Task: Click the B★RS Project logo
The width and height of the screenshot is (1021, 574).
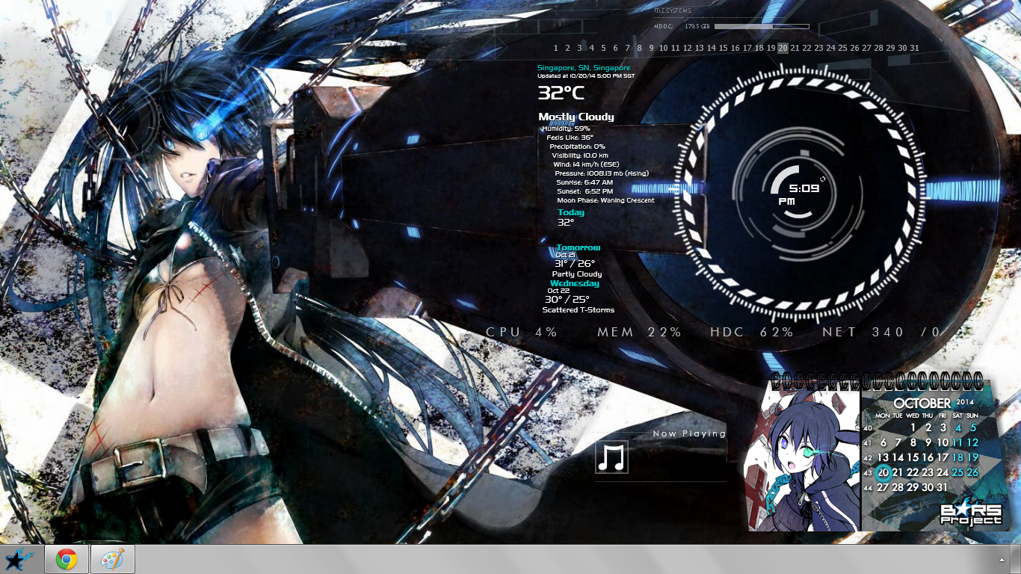Action: point(970,514)
